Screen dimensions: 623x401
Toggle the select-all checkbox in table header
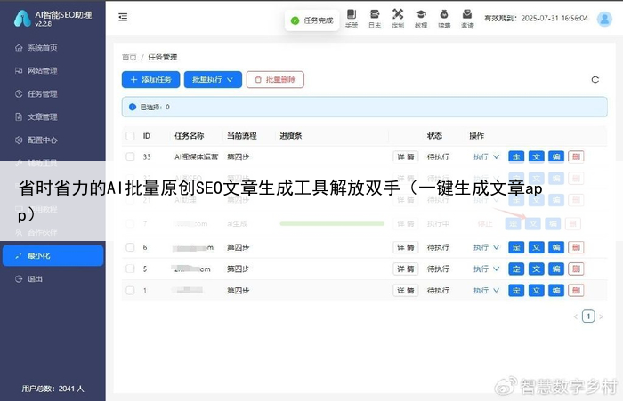(130, 136)
